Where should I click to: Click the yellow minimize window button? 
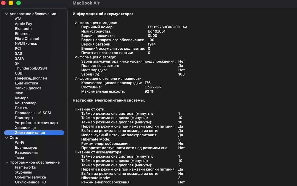click(11, 3)
